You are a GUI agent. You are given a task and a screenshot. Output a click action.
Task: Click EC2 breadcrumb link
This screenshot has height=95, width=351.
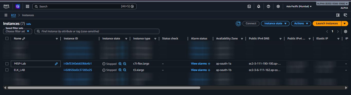click(x=13, y=15)
